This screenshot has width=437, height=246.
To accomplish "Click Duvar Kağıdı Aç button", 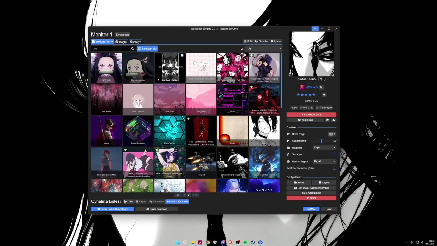I will click(157, 209).
